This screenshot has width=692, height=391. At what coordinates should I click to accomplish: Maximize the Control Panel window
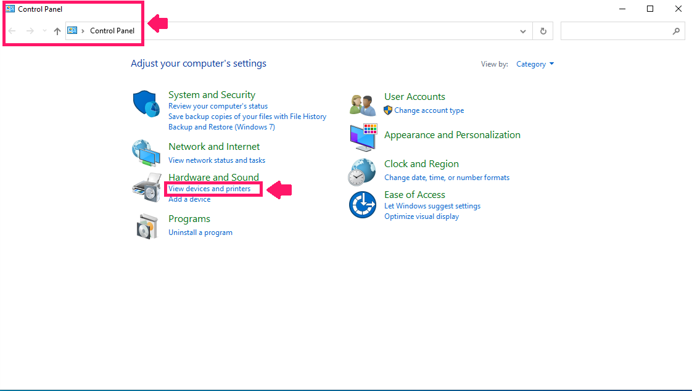click(x=650, y=9)
